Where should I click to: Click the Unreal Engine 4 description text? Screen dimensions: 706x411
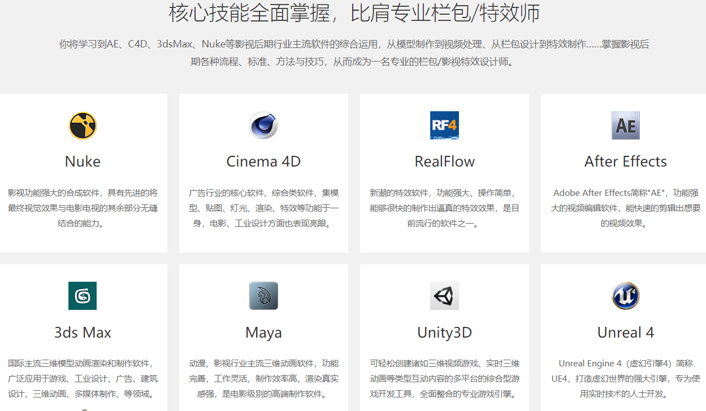[x=625, y=378]
